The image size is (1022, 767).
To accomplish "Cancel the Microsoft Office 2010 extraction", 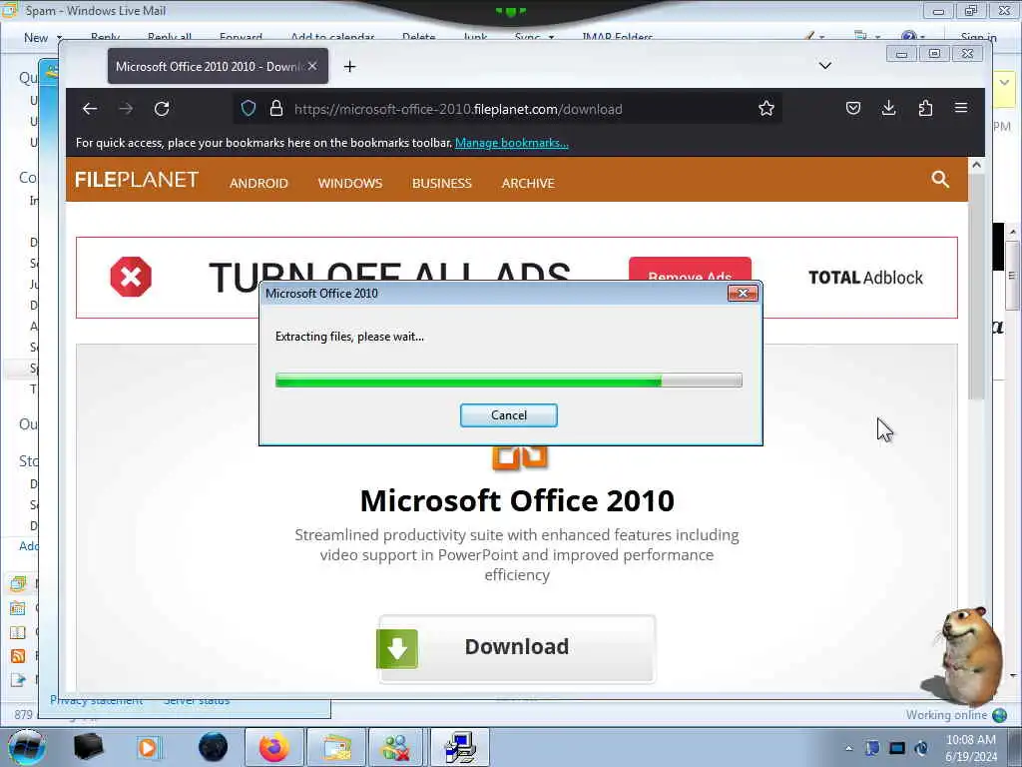I will tap(508, 415).
